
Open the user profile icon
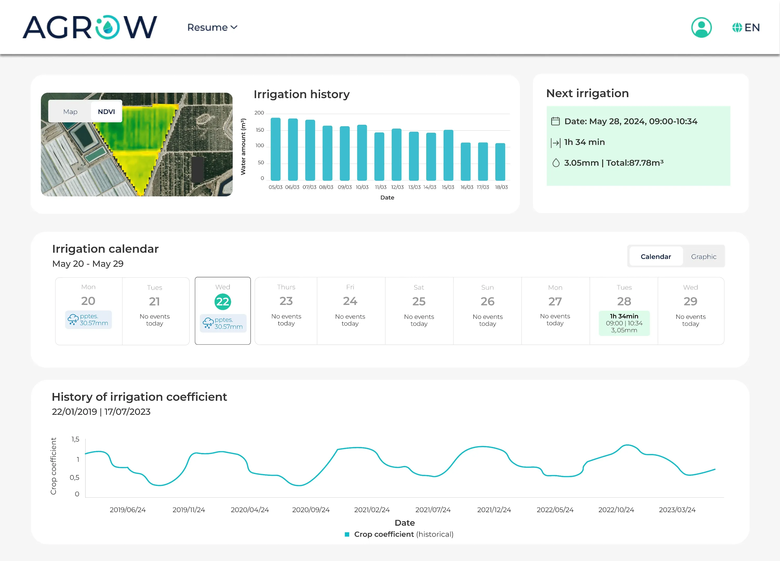pyautogui.click(x=701, y=28)
